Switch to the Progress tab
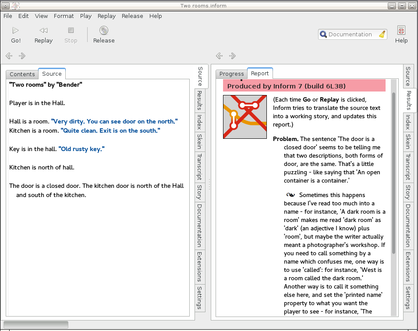This screenshot has height=331, width=418. 231,74
